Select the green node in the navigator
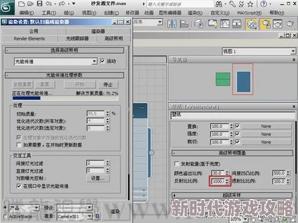 [x=223, y=79]
